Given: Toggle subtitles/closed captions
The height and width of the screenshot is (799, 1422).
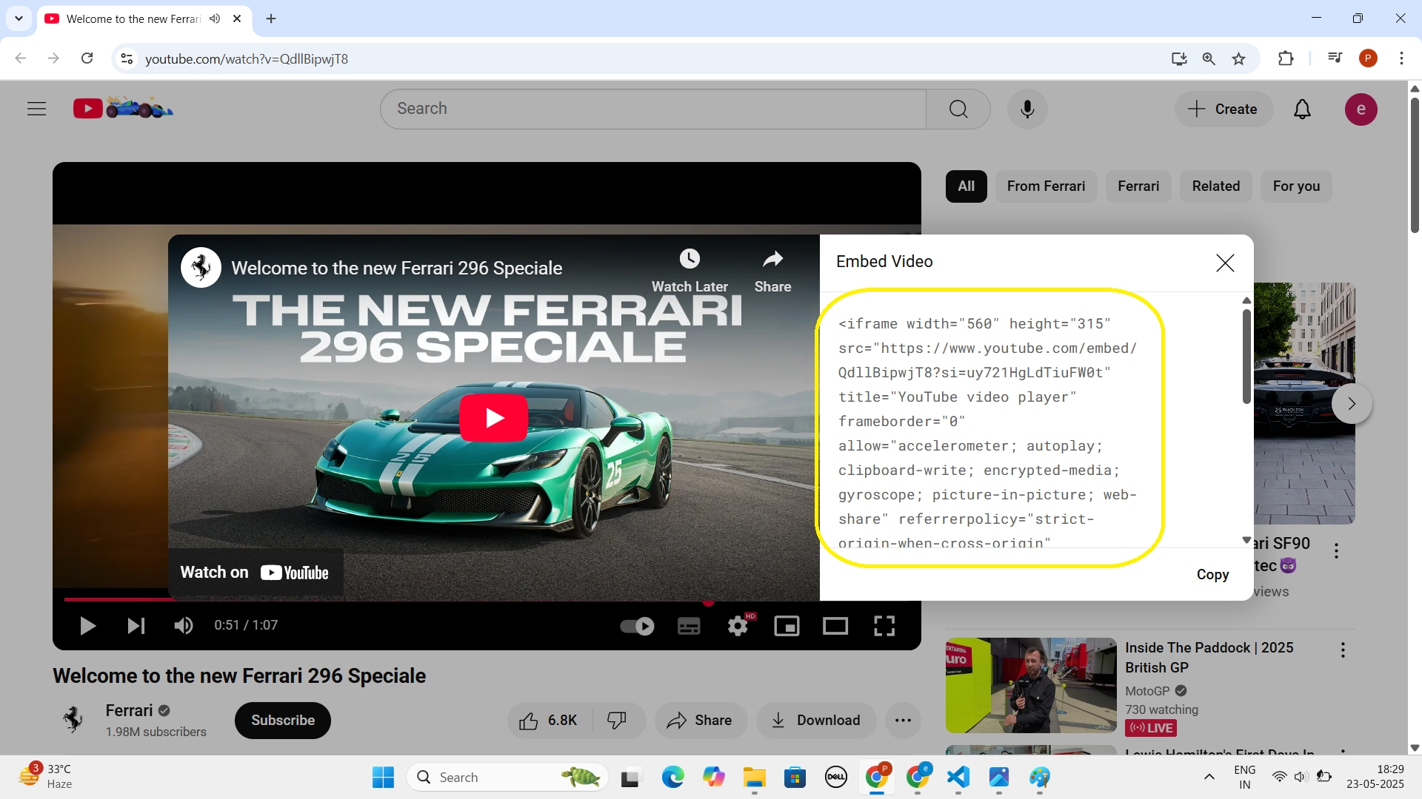Looking at the screenshot, I should (689, 627).
